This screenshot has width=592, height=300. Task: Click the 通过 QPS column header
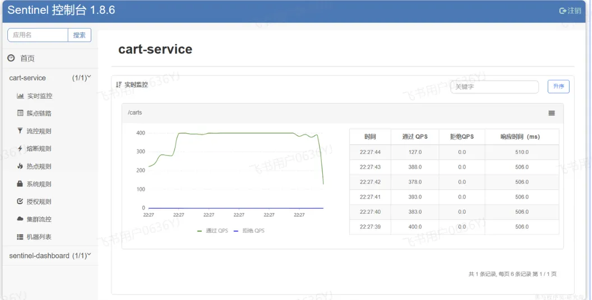[415, 137]
